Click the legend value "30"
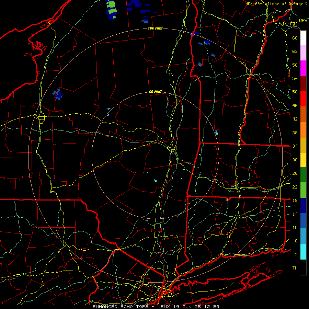The height and width of the screenshot is (309, 309). tap(295, 160)
